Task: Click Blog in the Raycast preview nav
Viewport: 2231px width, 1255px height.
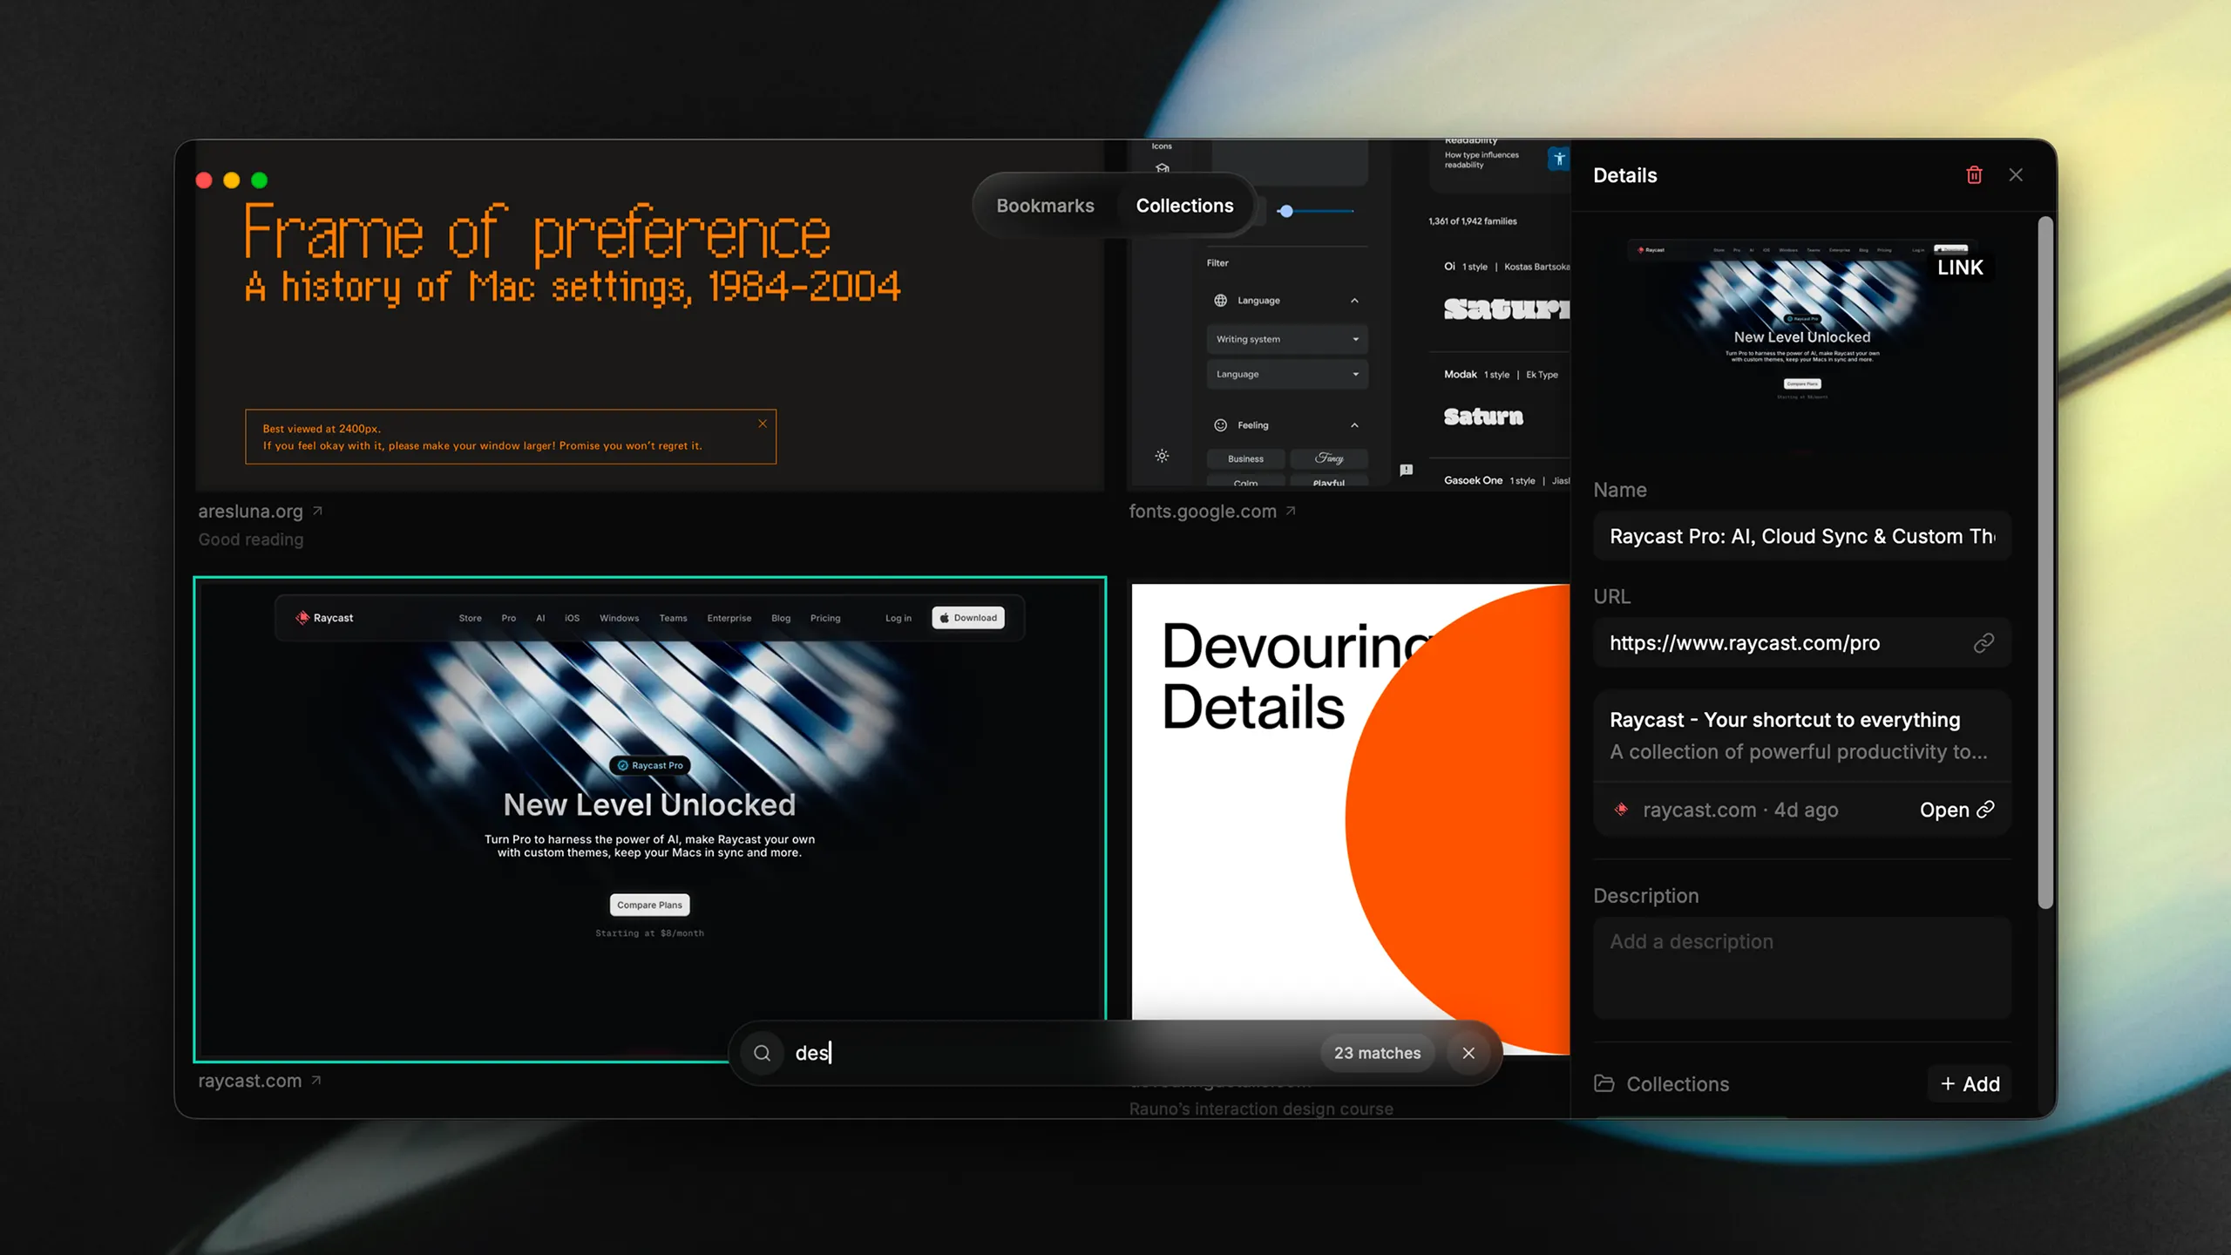Action: [x=781, y=618]
